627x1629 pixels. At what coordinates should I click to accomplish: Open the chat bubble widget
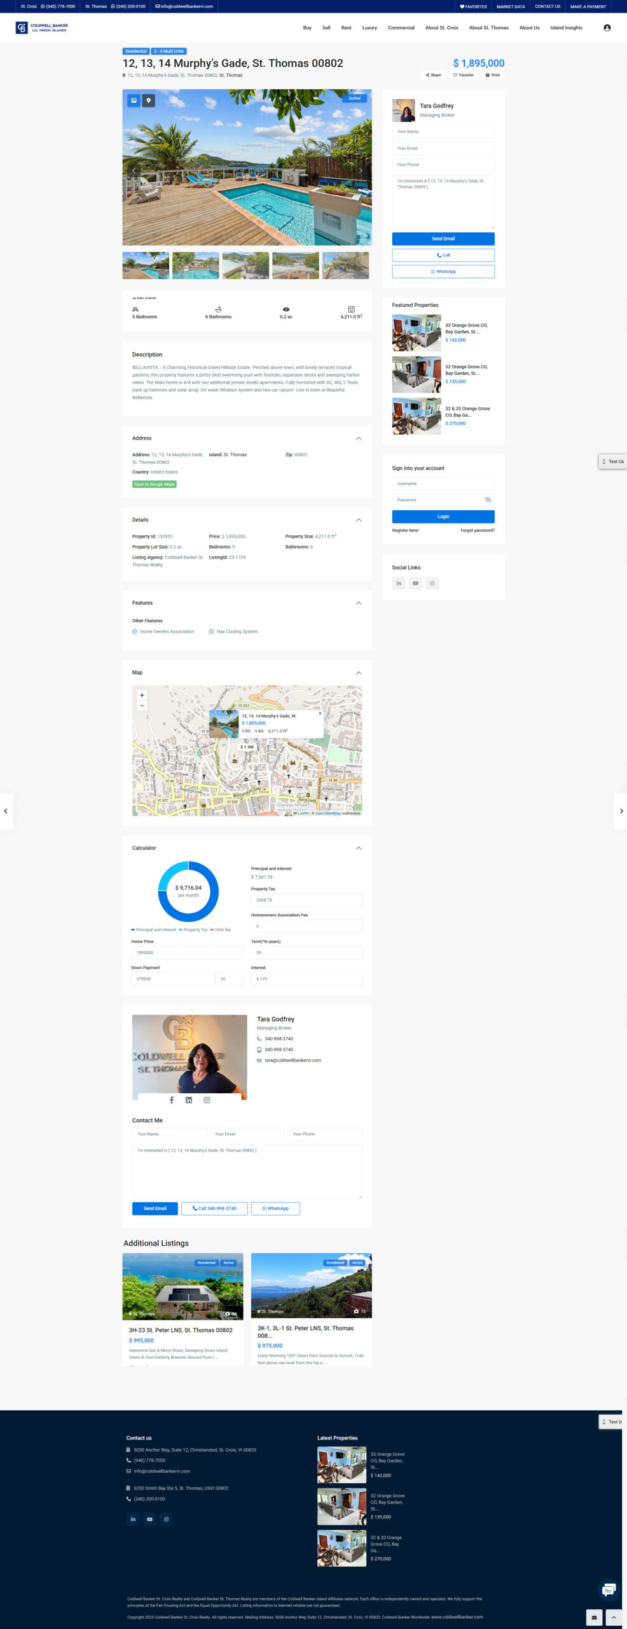608,1589
